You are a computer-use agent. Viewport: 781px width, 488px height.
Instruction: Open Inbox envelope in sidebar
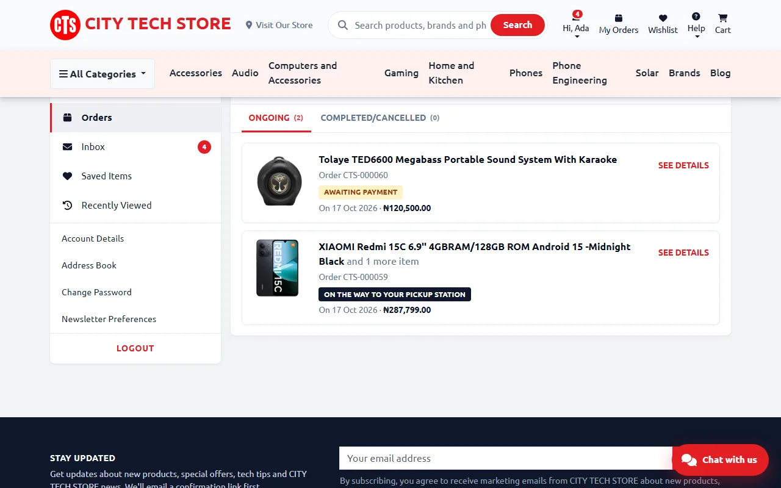coord(68,147)
